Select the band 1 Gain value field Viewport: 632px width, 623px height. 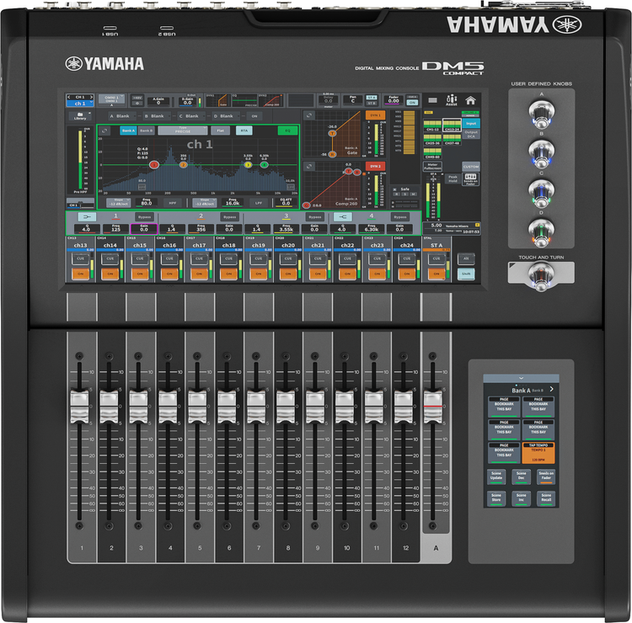(144, 228)
